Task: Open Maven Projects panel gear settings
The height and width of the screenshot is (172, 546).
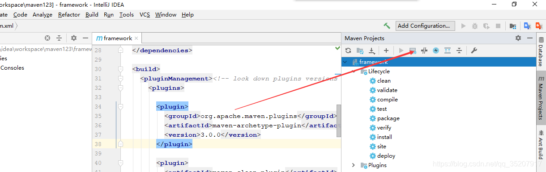Action: [x=518, y=38]
